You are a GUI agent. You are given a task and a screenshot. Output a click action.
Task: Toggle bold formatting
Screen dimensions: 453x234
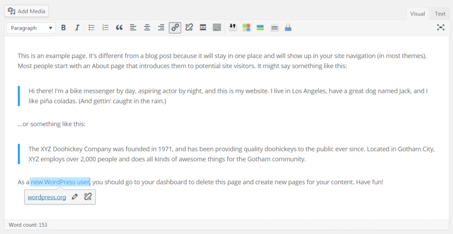pyautogui.click(x=63, y=28)
